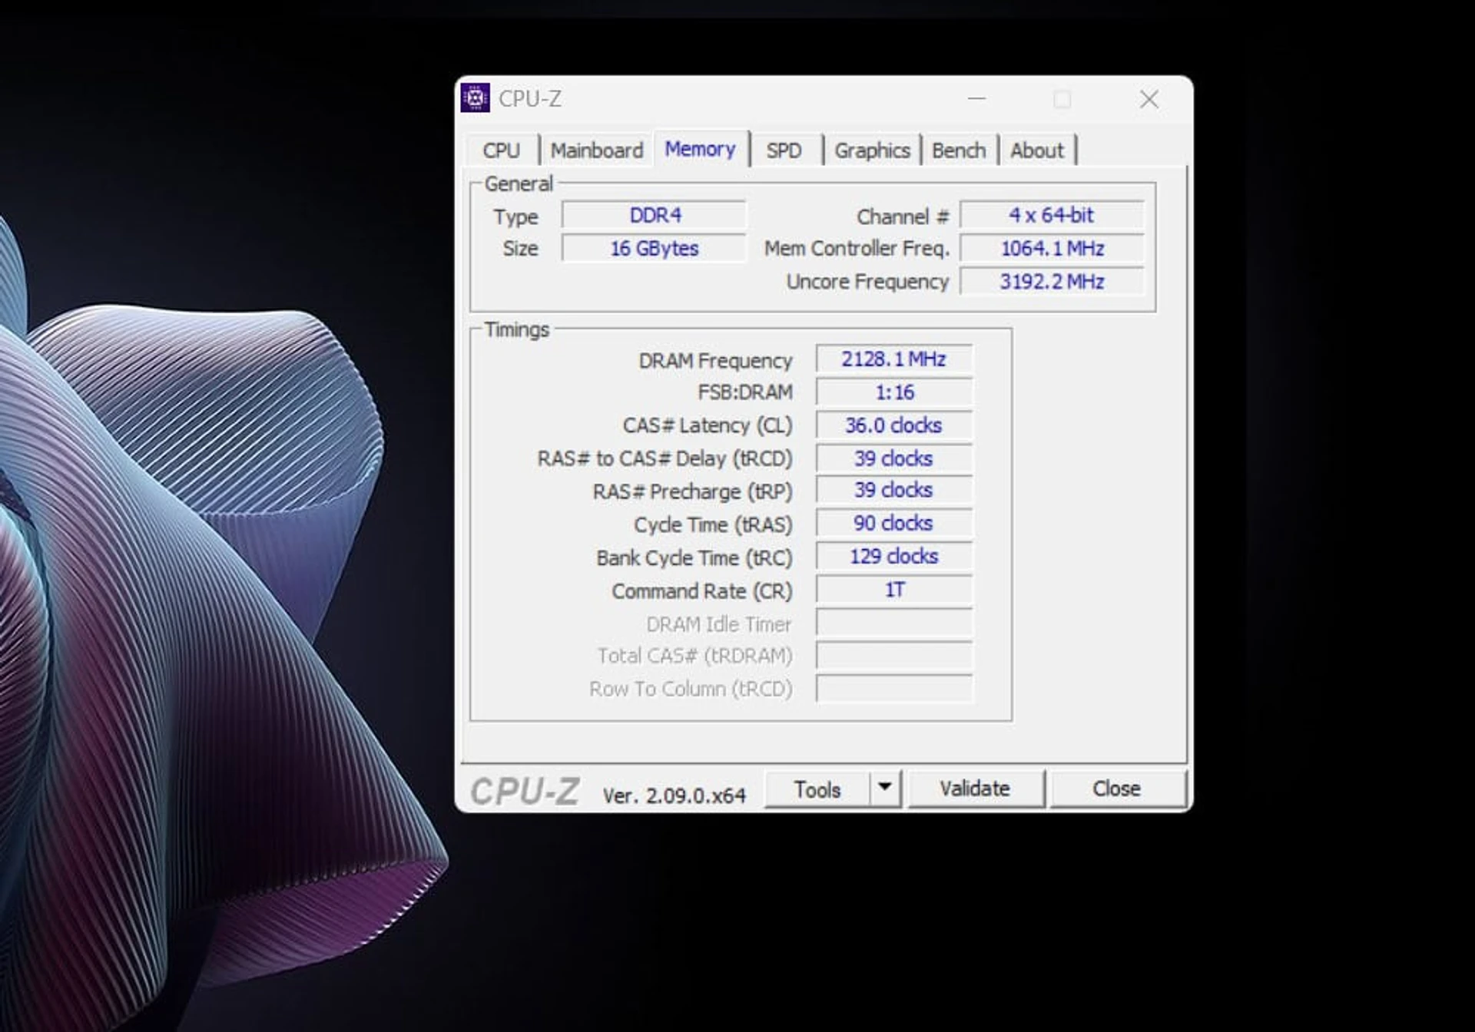Click the Command Rate (CR) label

701,591
